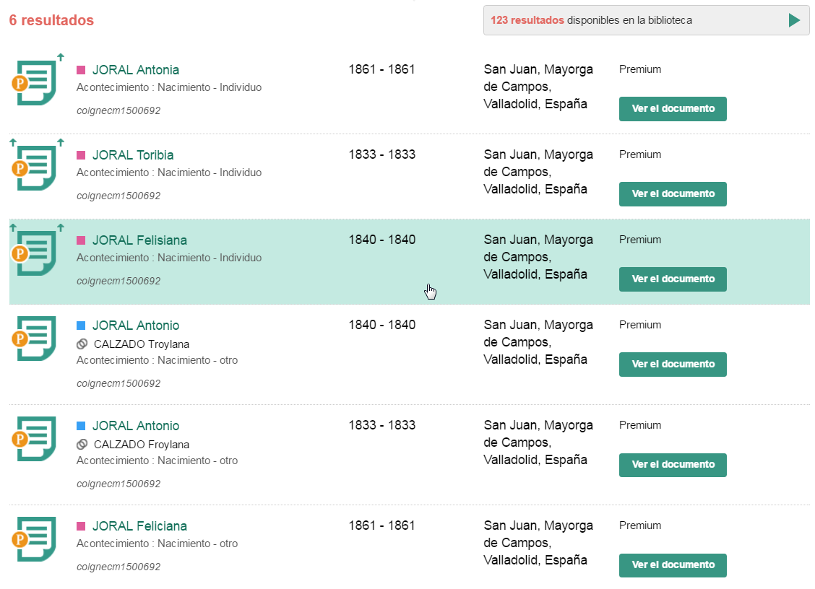Click the pink gender square beside JORAL Antonia

point(81,70)
